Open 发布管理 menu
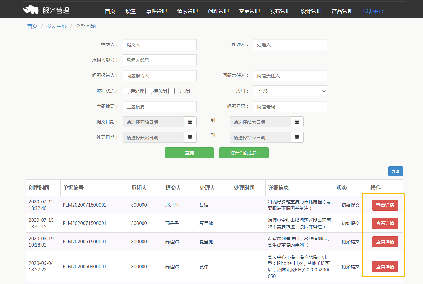Image resolution: width=423 pixels, height=284 pixels. click(x=280, y=11)
